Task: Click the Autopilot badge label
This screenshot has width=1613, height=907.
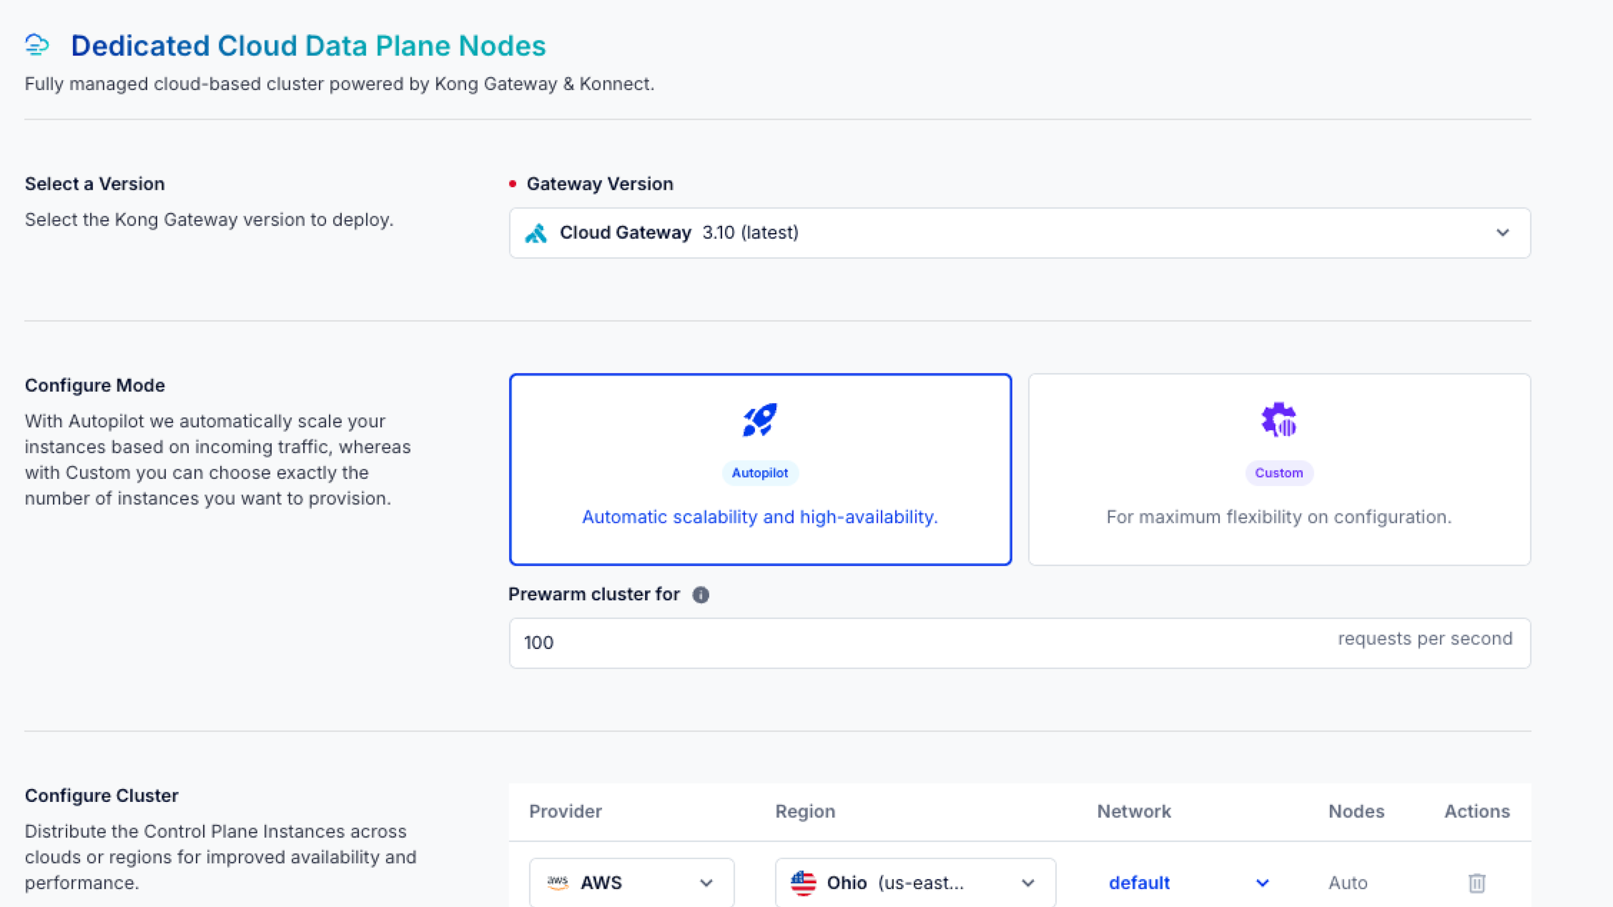Action: (760, 473)
